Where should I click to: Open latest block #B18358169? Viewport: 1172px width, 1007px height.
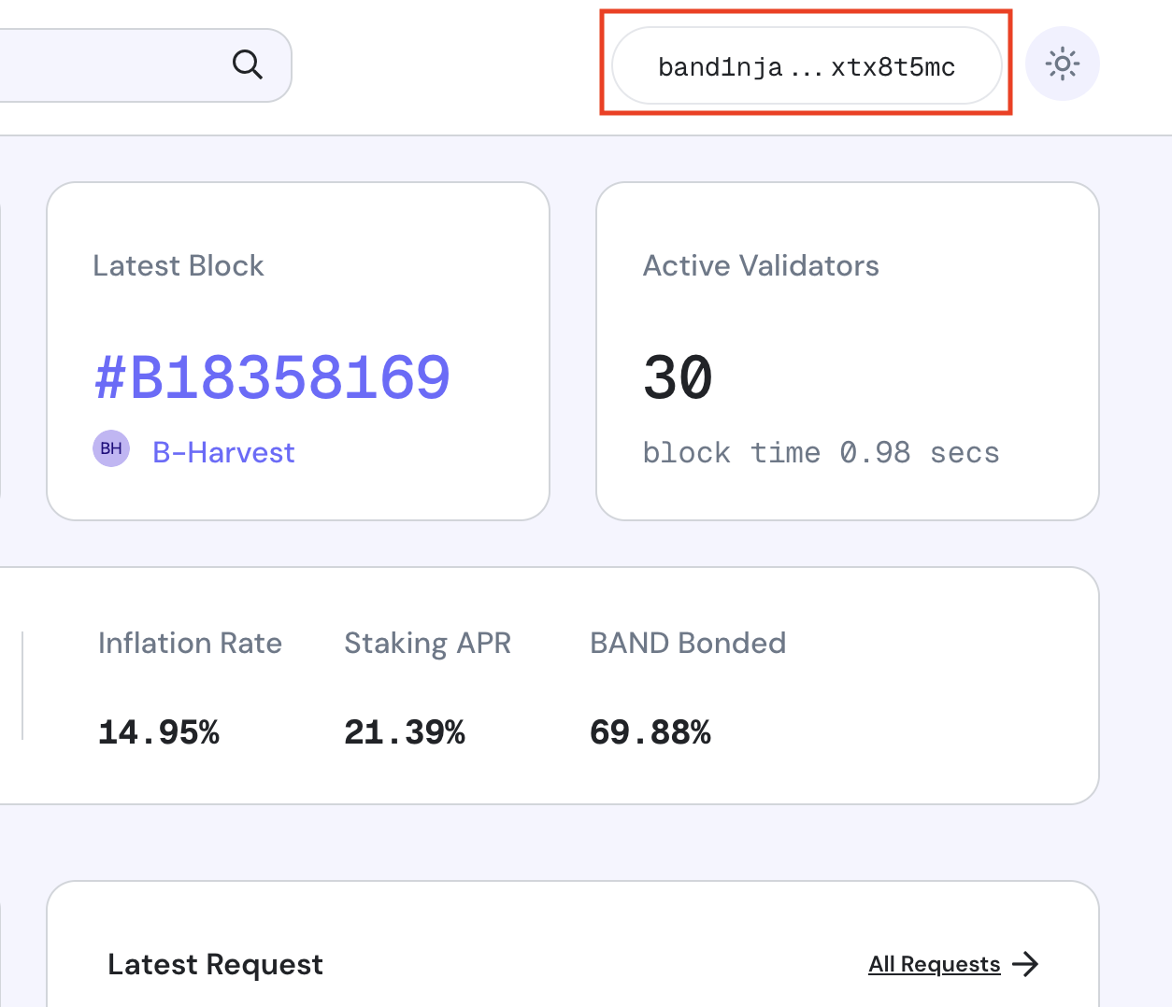[272, 377]
